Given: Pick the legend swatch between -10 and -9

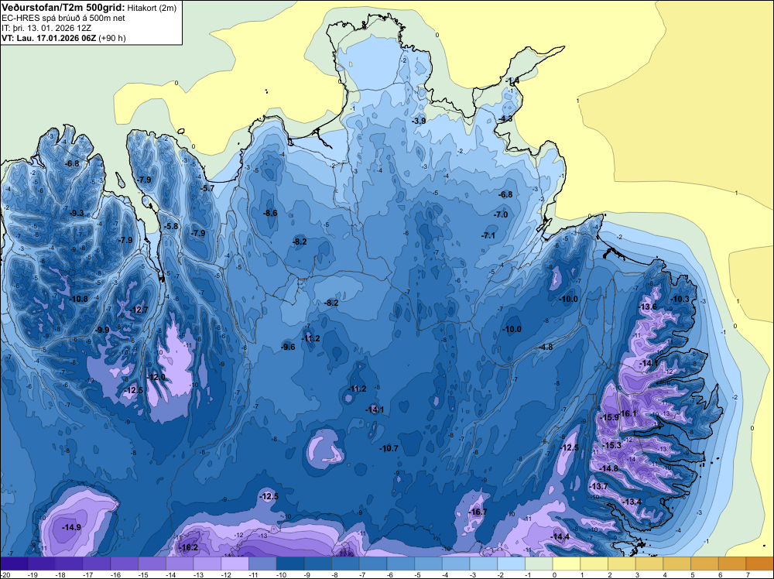Looking at the screenshot, I should (x=290, y=564).
